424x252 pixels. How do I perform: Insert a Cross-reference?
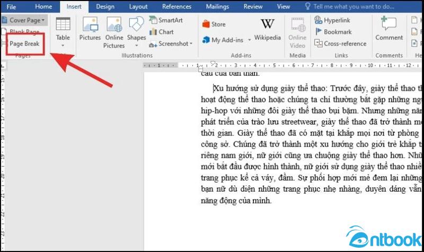(x=340, y=43)
